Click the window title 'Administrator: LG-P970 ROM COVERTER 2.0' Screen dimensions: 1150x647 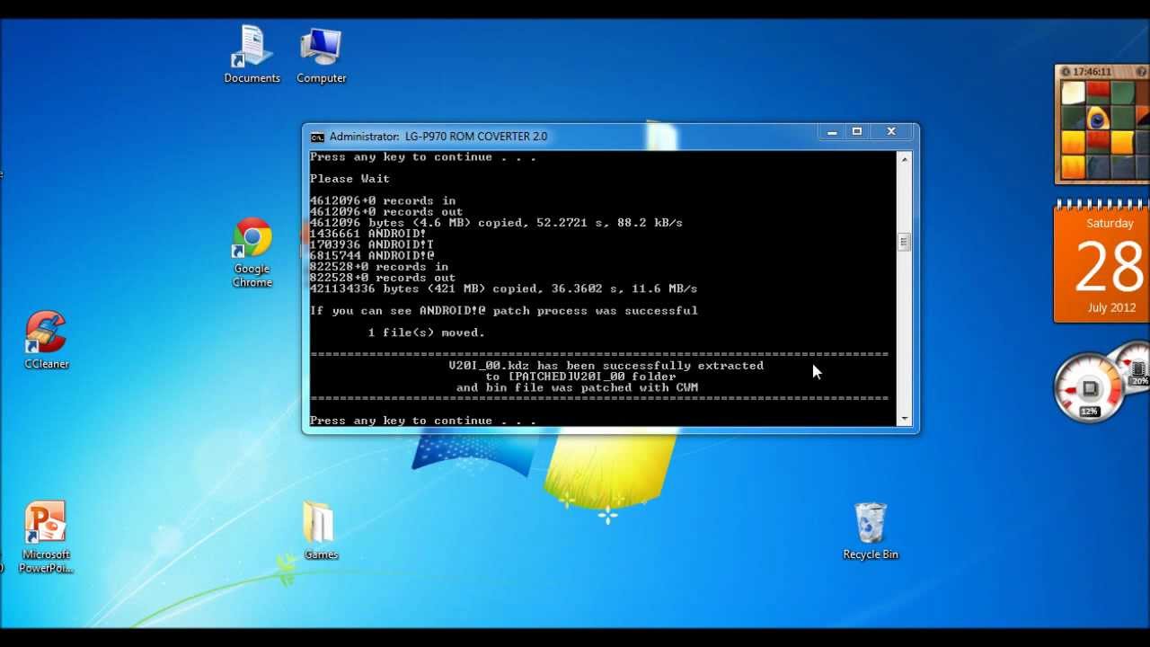[x=438, y=137]
